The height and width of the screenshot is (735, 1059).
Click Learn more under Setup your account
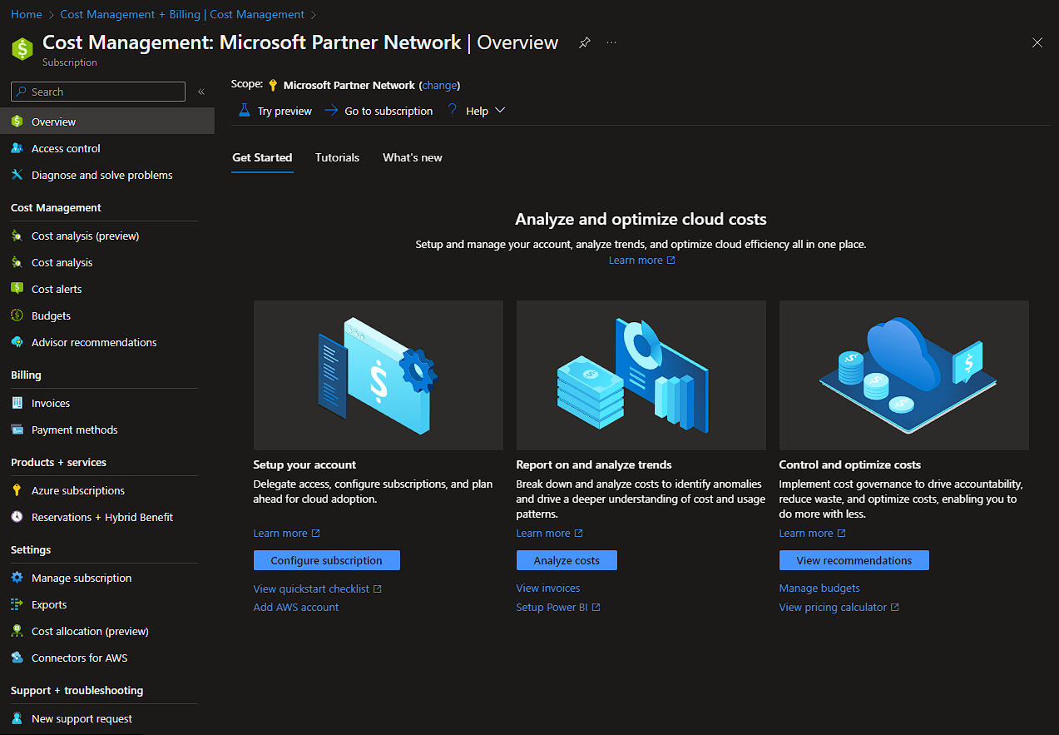[x=287, y=533]
